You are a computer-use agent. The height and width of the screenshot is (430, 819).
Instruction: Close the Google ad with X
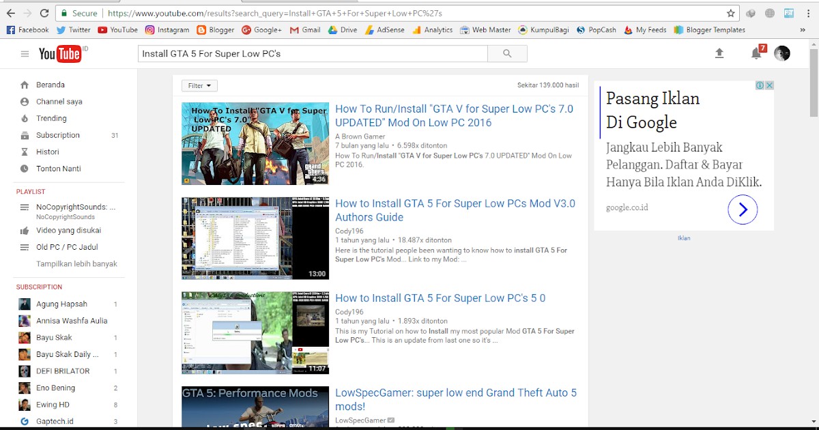769,85
